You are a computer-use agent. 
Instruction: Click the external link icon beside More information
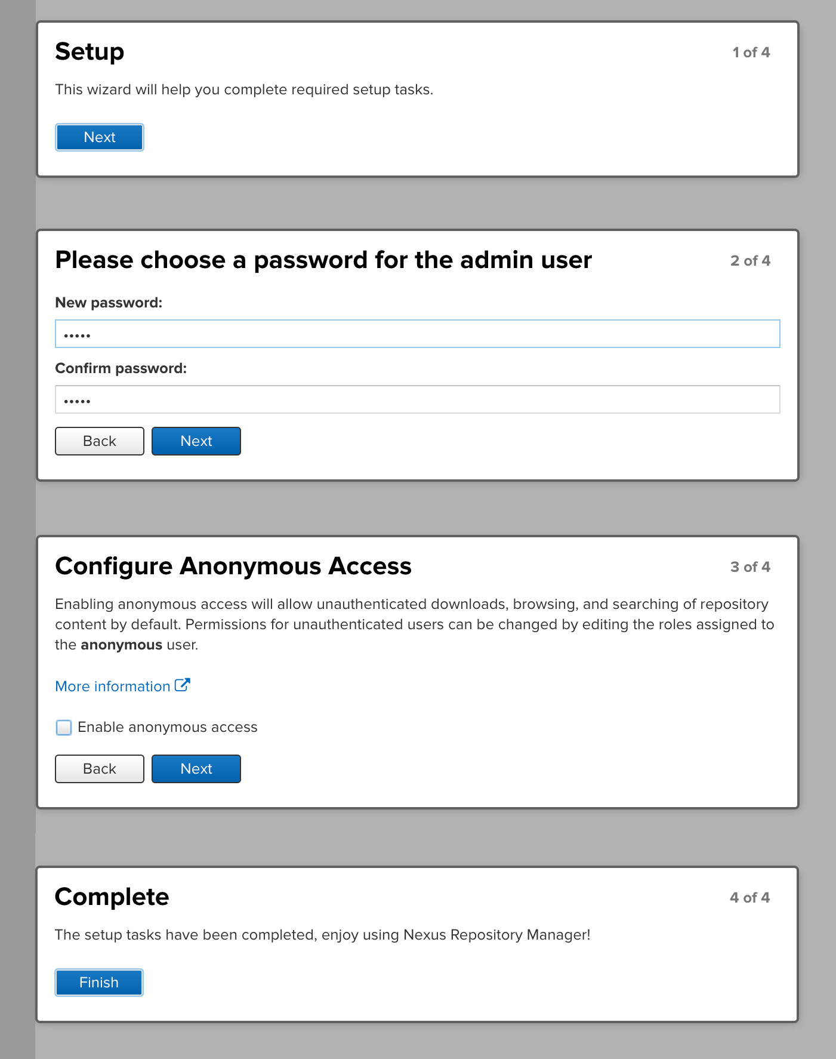pos(183,685)
